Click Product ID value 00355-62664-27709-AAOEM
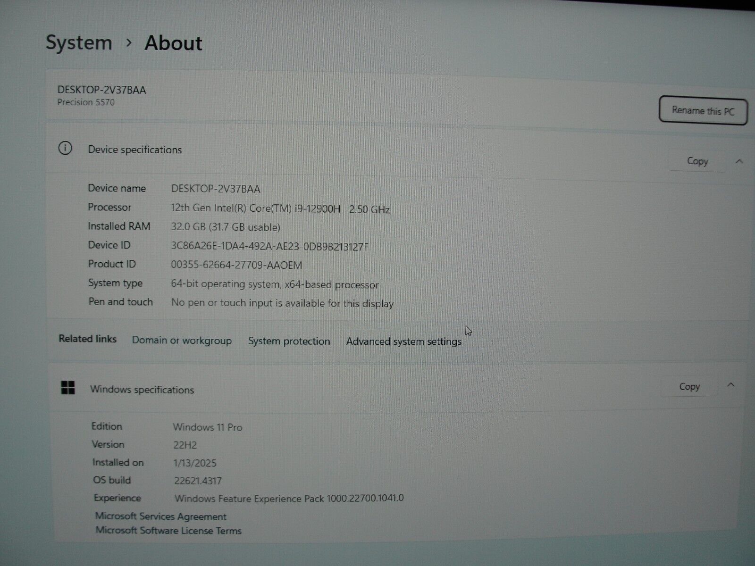The width and height of the screenshot is (755, 566). (x=236, y=266)
